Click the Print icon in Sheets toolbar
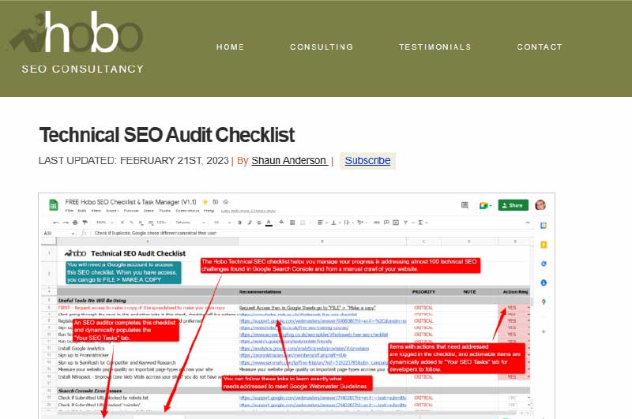The height and width of the screenshot is (419, 632). tap(75, 223)
